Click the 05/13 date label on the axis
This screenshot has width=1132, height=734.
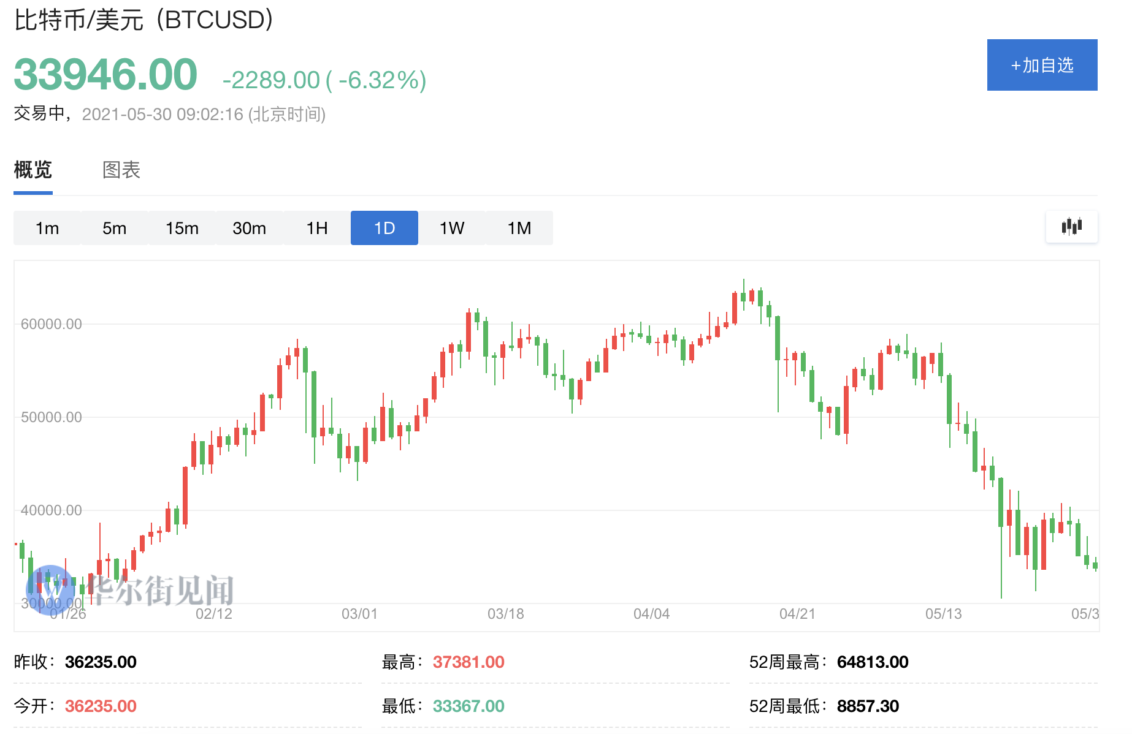point(943,613)
